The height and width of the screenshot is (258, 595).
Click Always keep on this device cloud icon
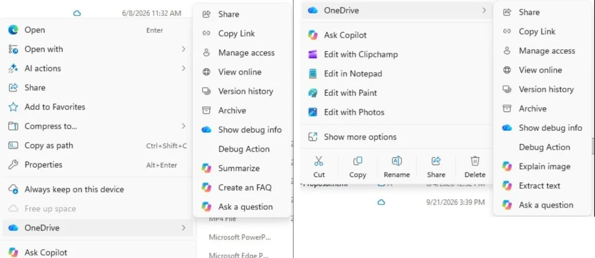[13, 189]
